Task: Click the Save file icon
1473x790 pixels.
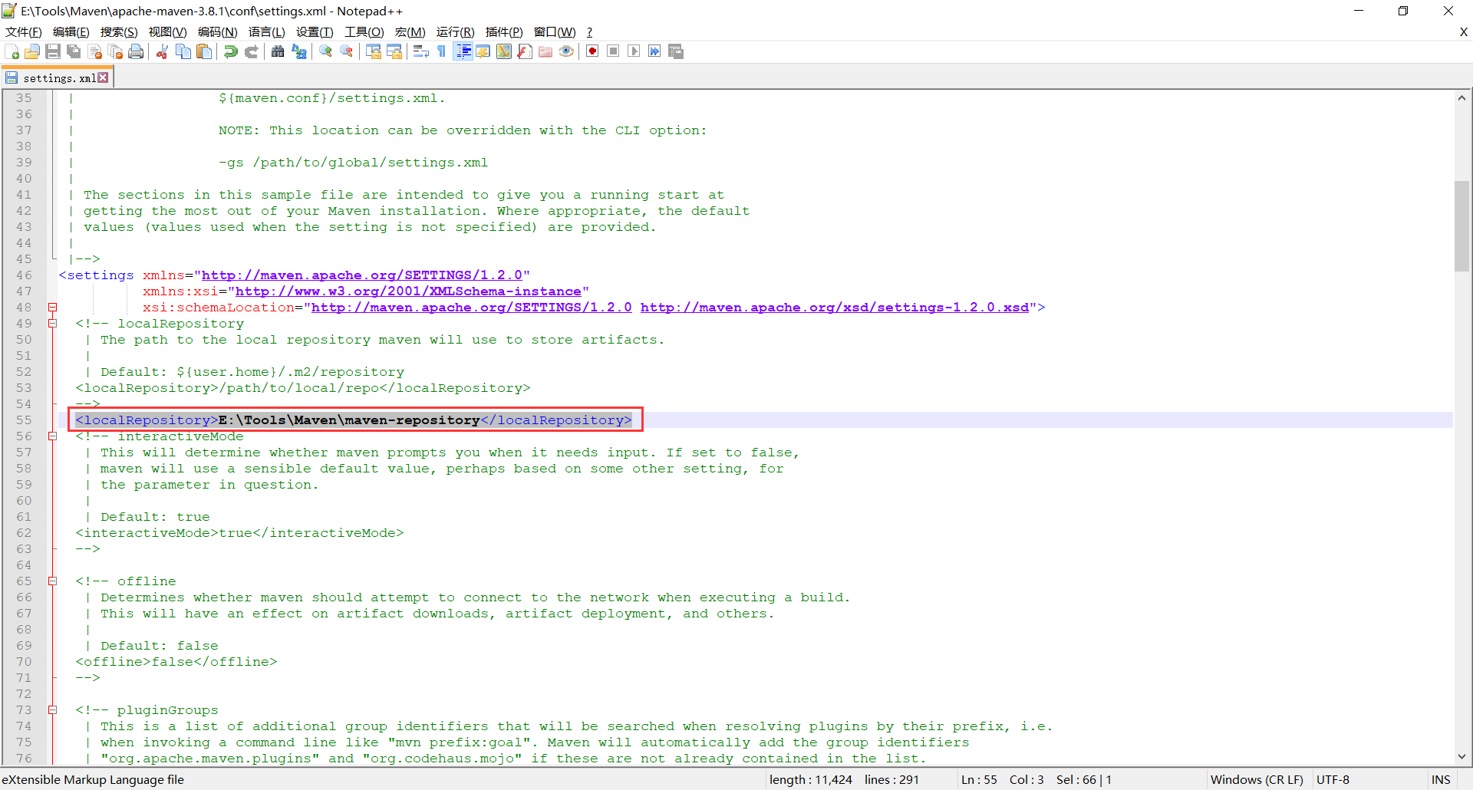Action: (53, 51)
